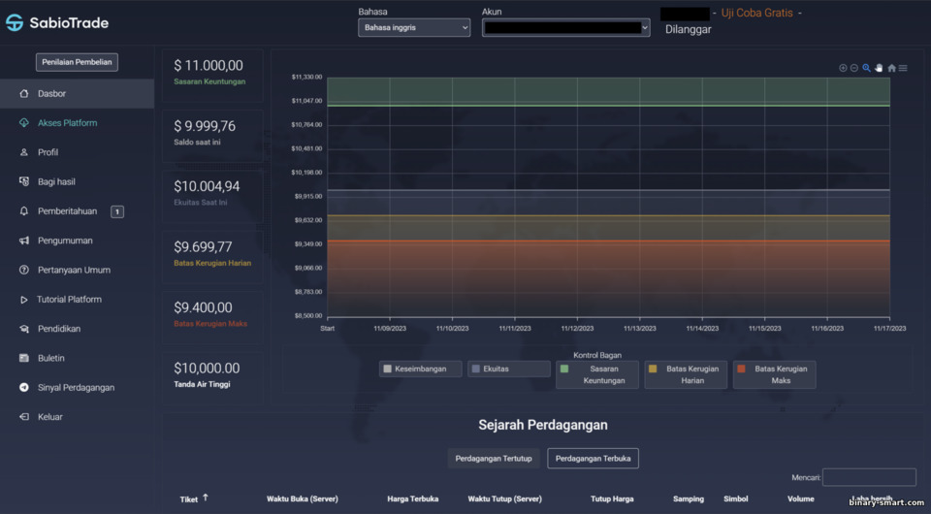Click the Sejarah Perdagangan heading
This screenshot has width=931, height=514.
point(543,425)
